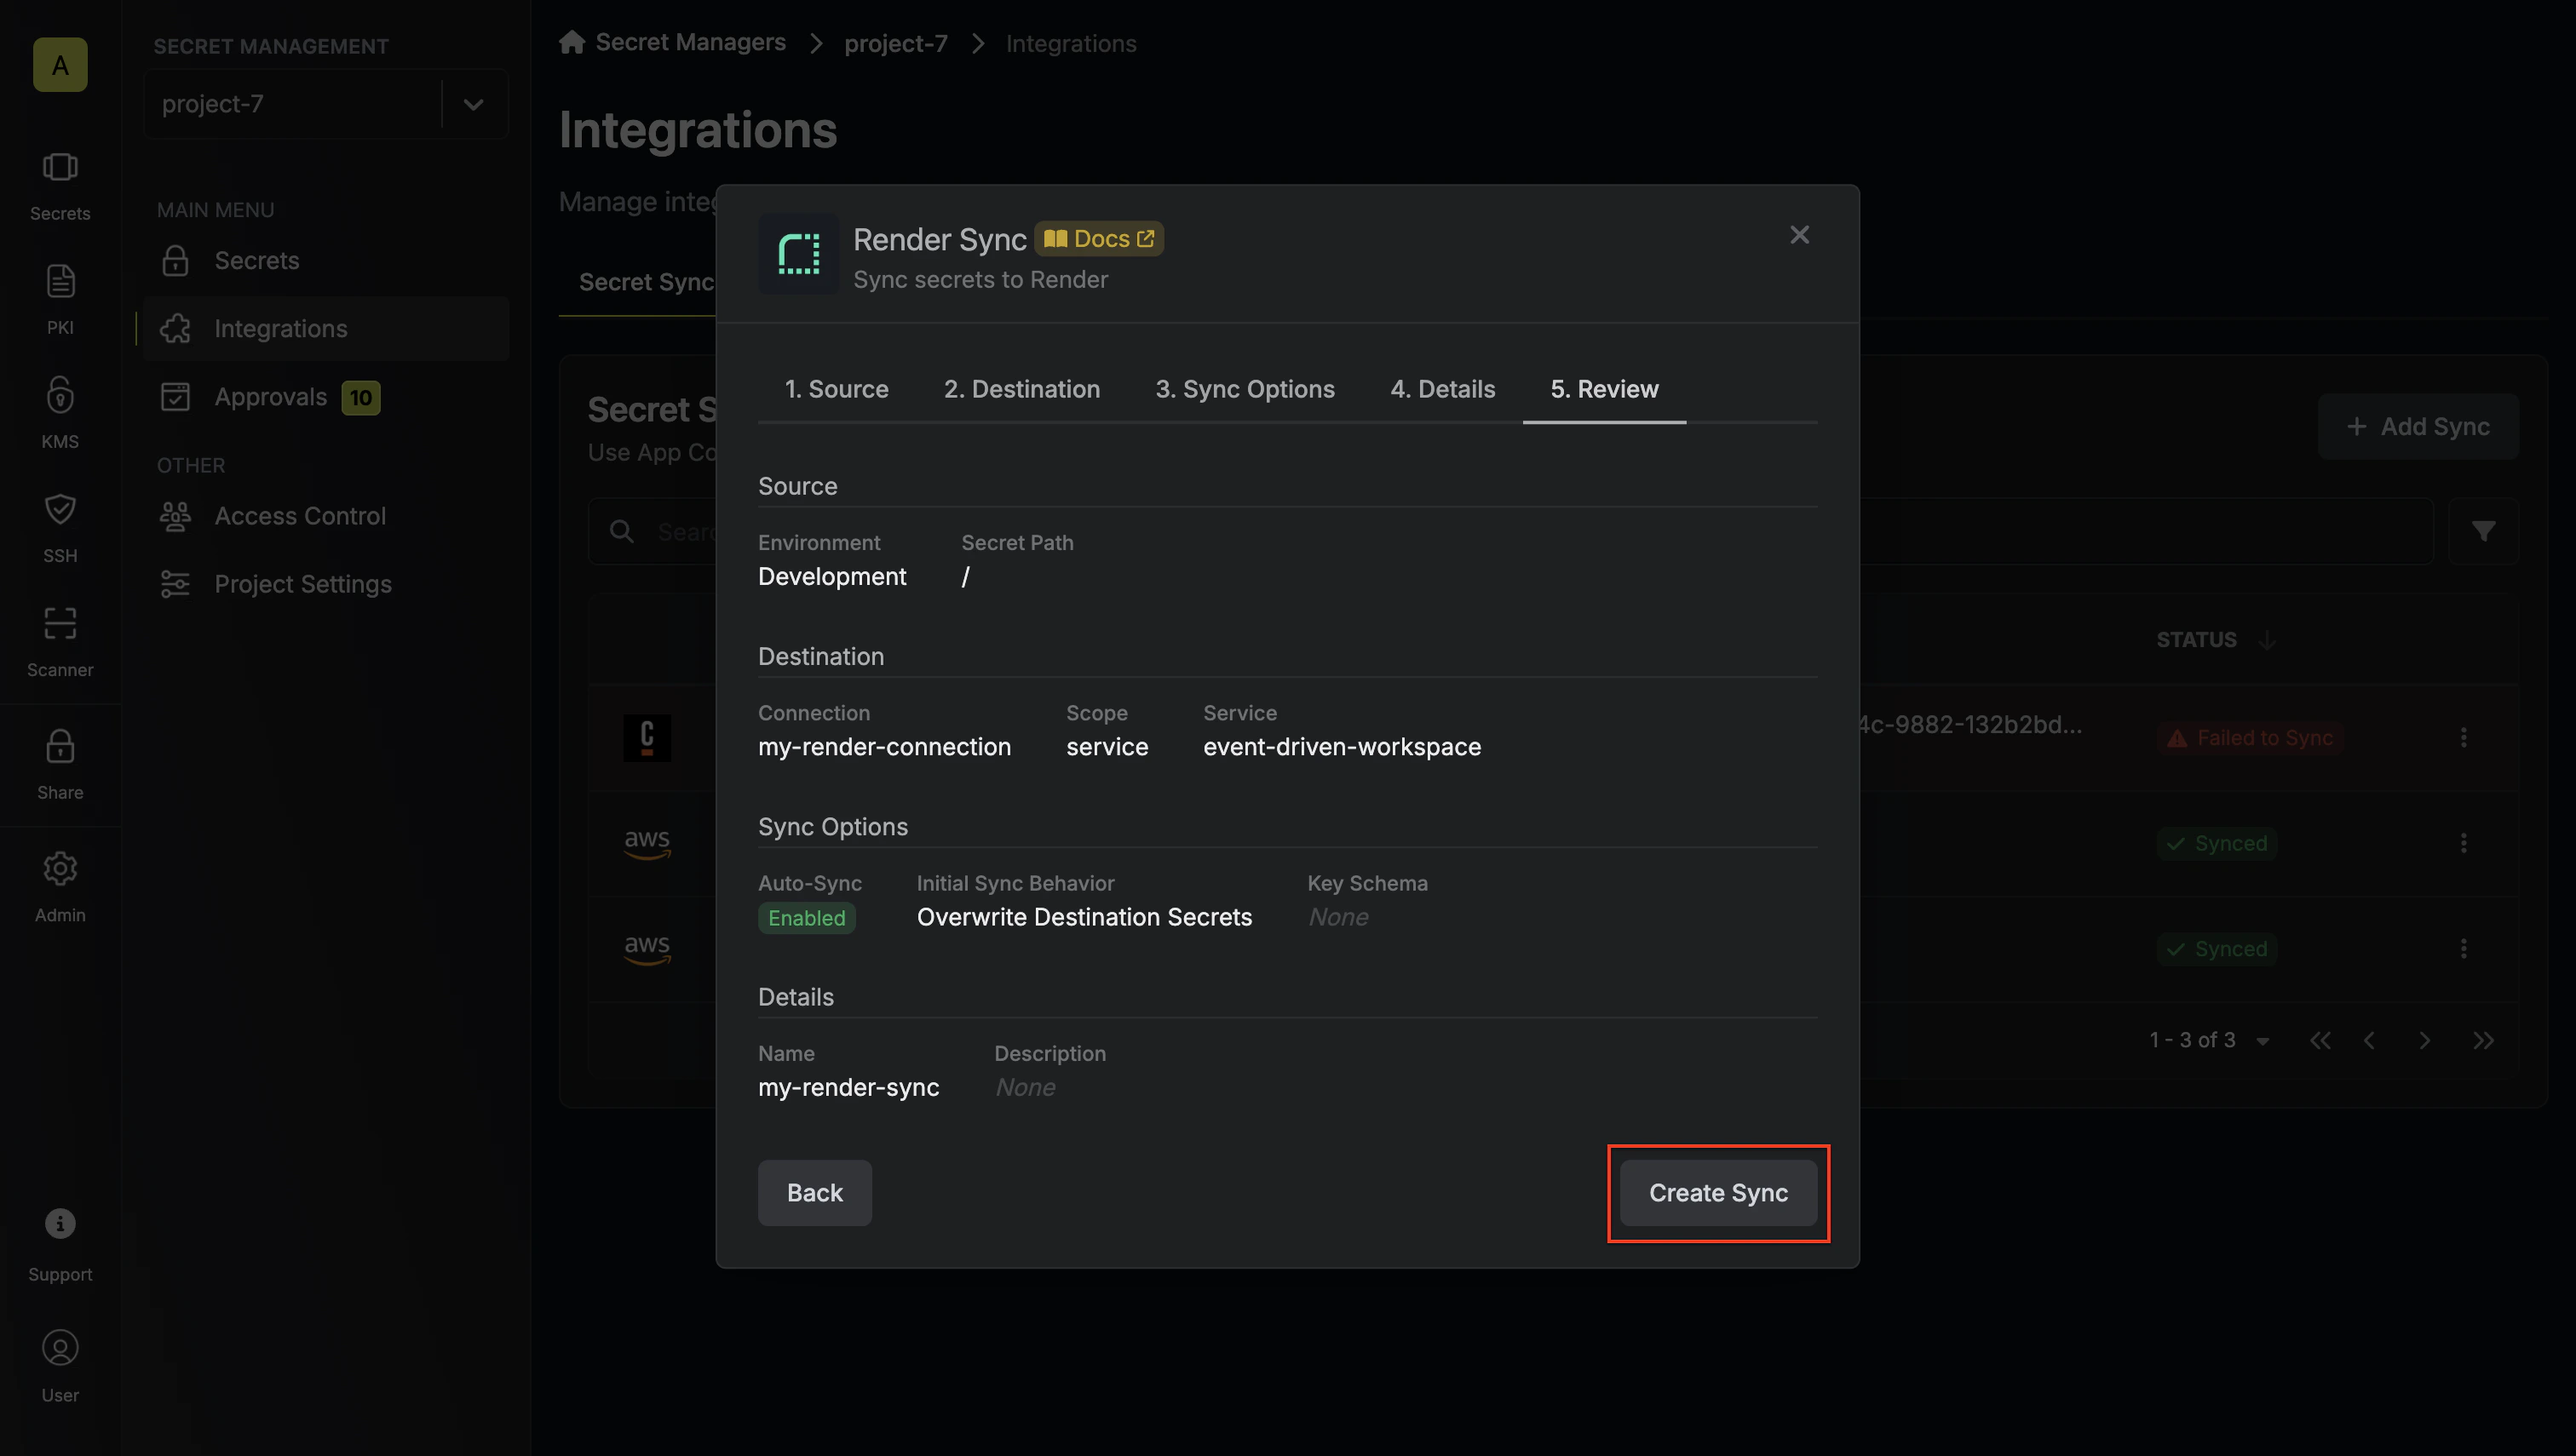This screenshot has width=2576, height=1456.
Task: Expand the project-7 selector dropdown
Action: click(473, 104)
